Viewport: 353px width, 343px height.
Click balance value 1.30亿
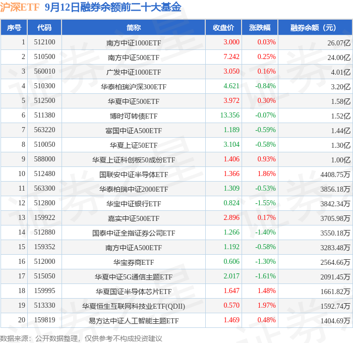pos(340,145)
